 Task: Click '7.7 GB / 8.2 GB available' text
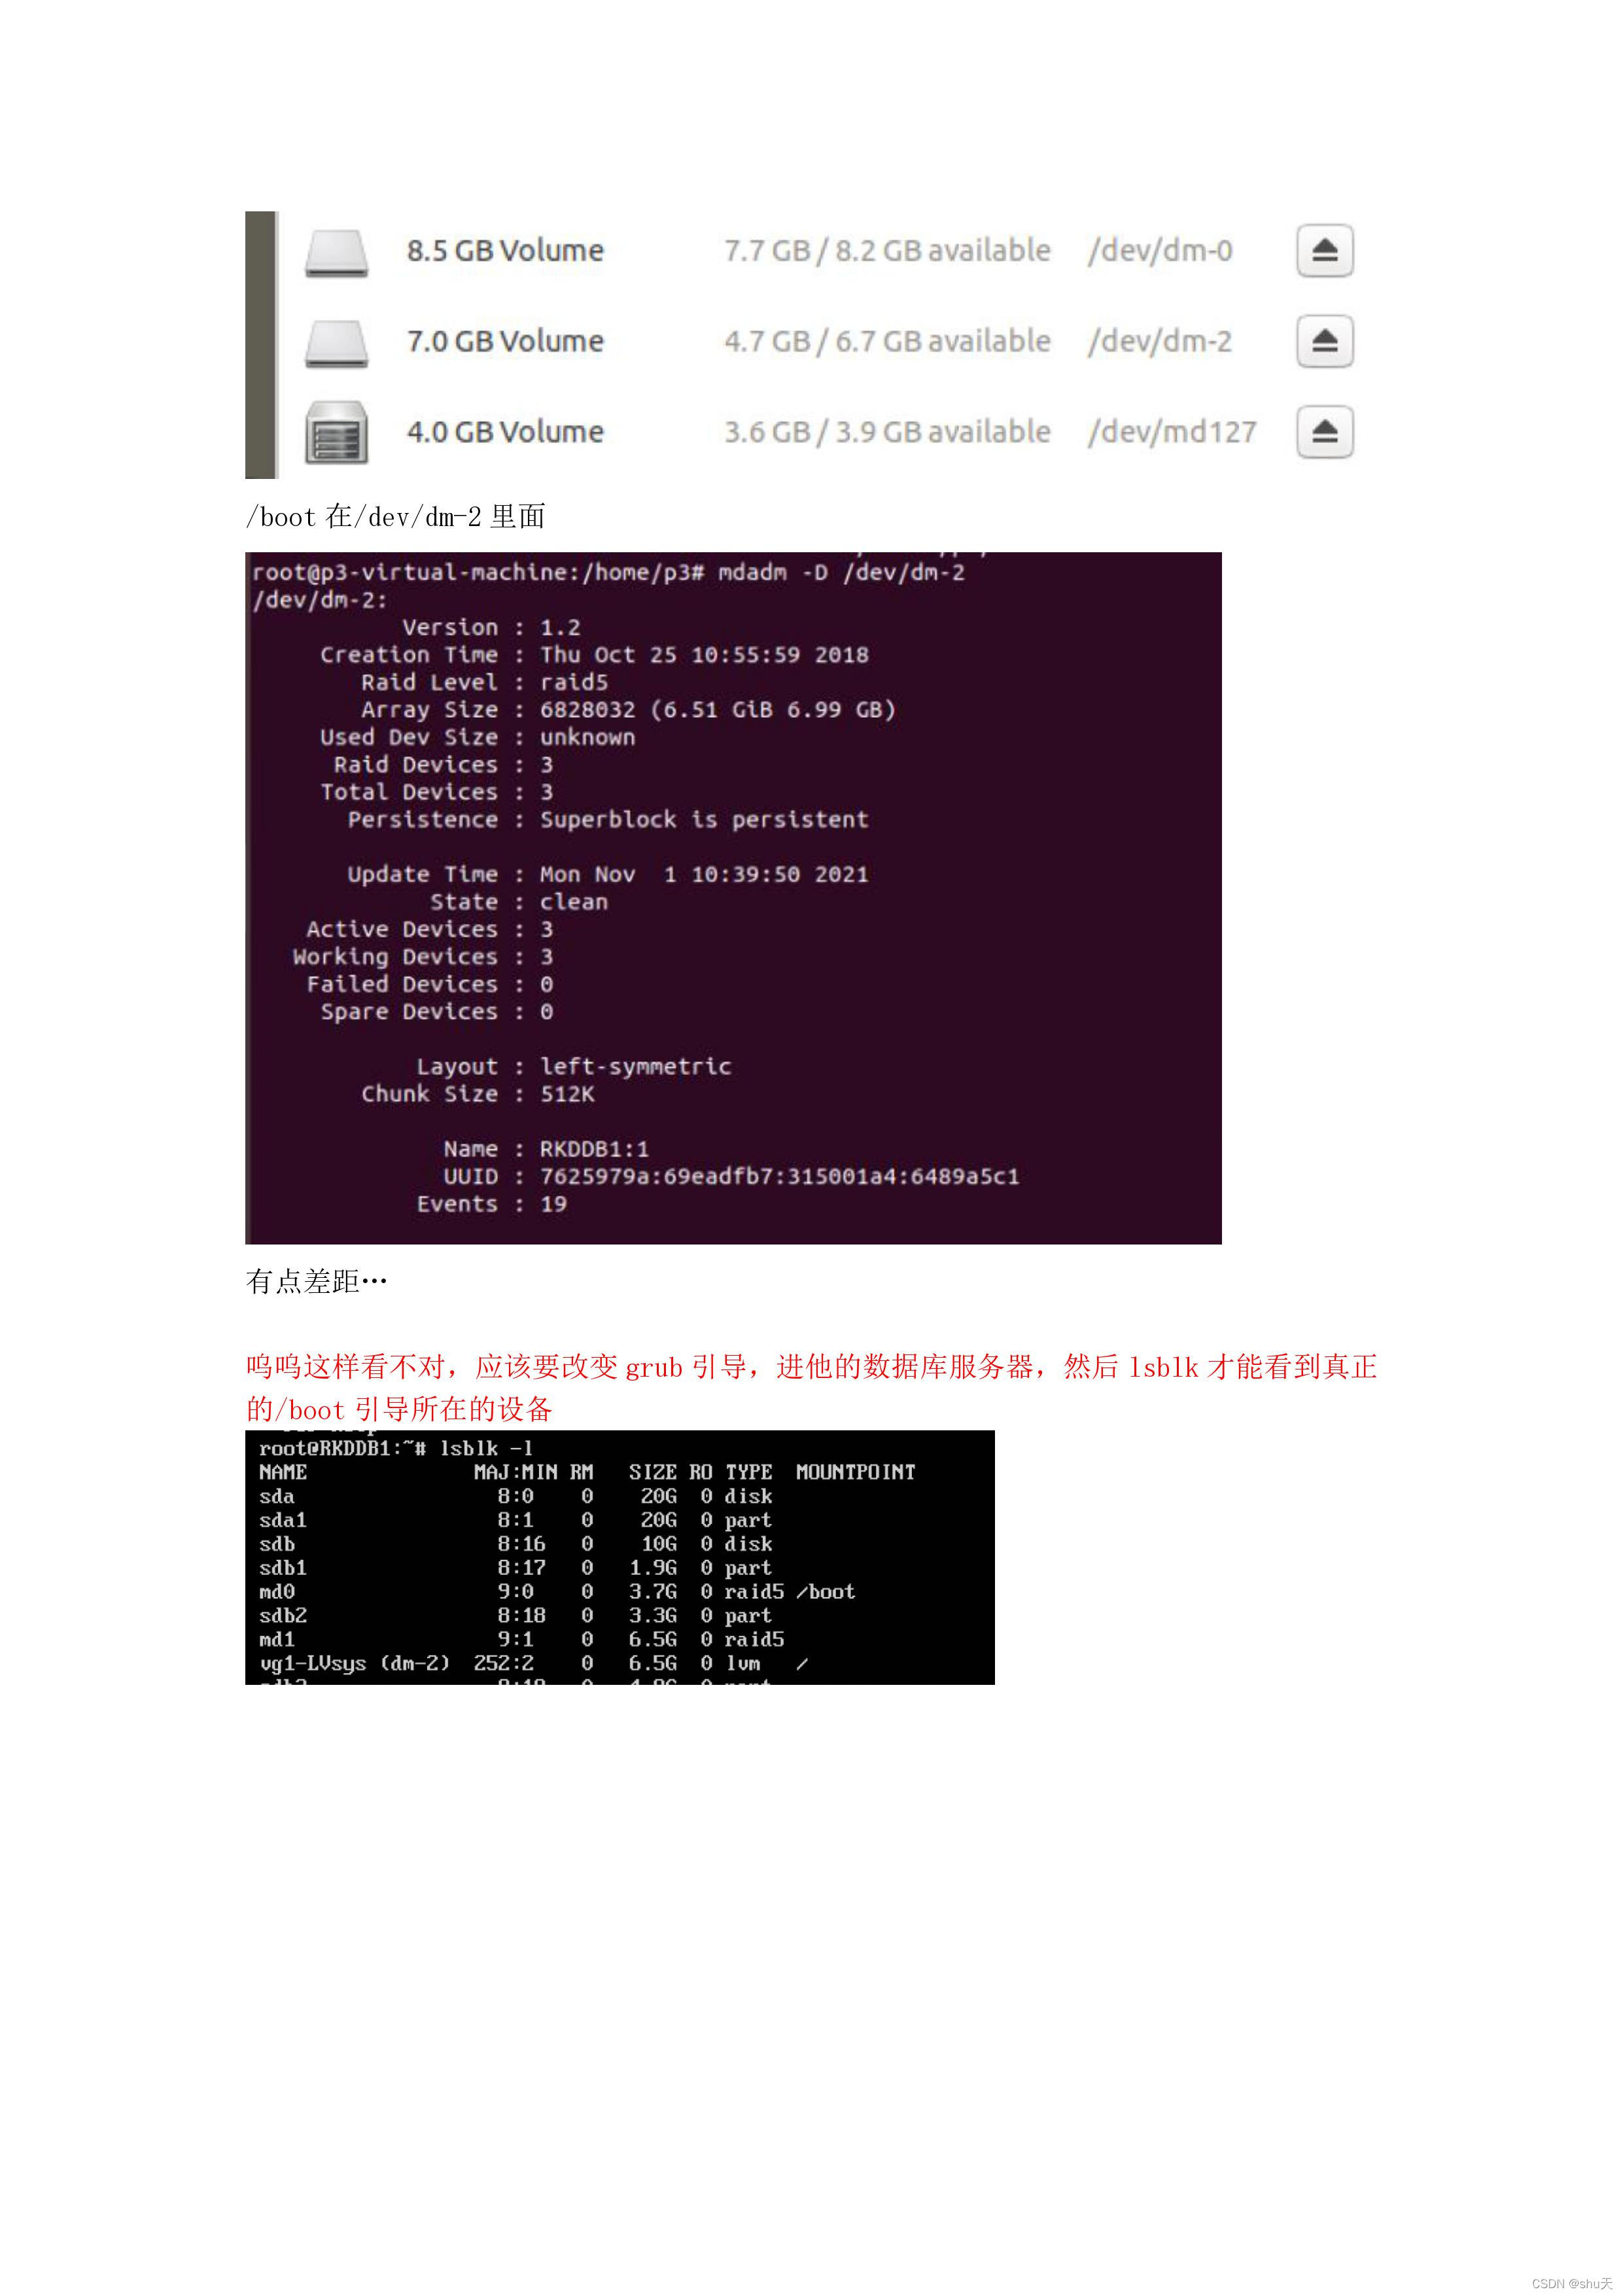tap(887, 250)
